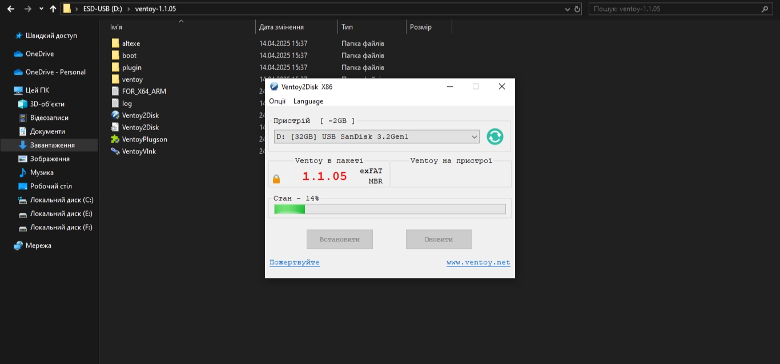Select the plugin folder icon
Screen dimensions: 780x364
115,67
